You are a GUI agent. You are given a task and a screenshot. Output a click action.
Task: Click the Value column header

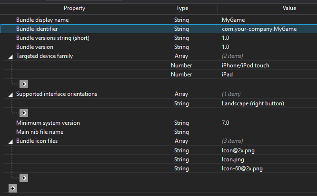pyautogui.click(x=289, y=8)
